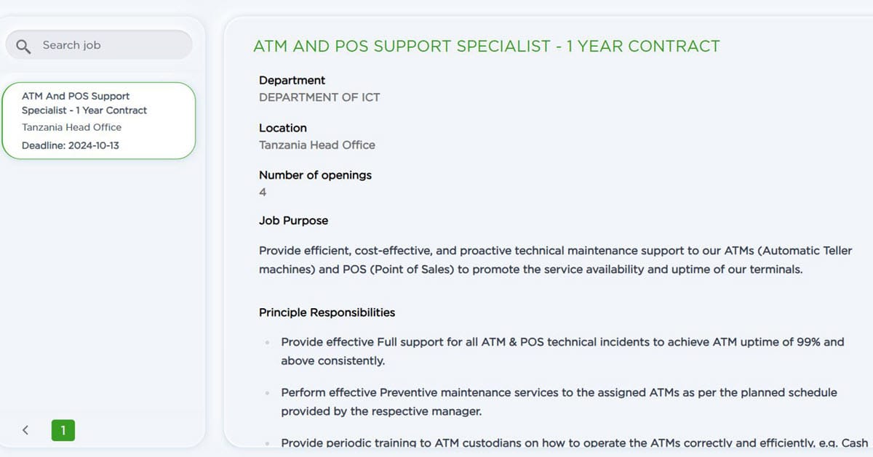Click the periodic training to ATM custodians bullet

click(x=574, y=442)
